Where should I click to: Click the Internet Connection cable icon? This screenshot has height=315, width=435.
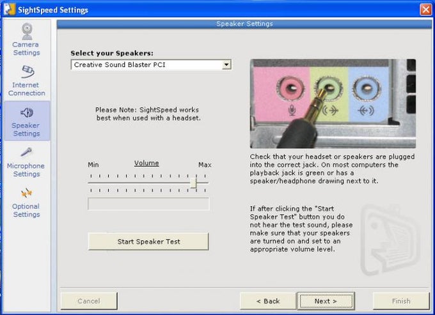[28, 72]
